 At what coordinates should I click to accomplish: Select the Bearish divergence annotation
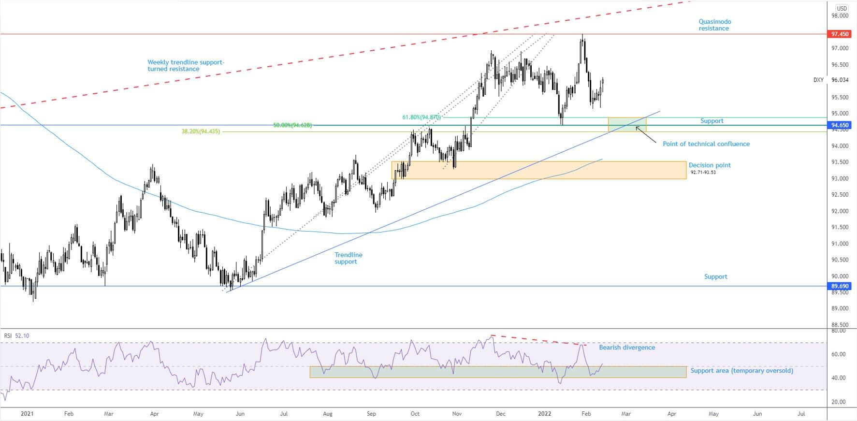tap(626, 348)
